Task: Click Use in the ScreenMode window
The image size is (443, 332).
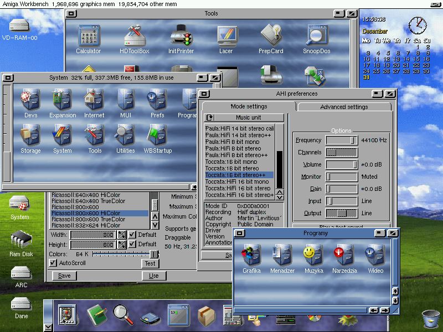Action: (x=154, y=276)
